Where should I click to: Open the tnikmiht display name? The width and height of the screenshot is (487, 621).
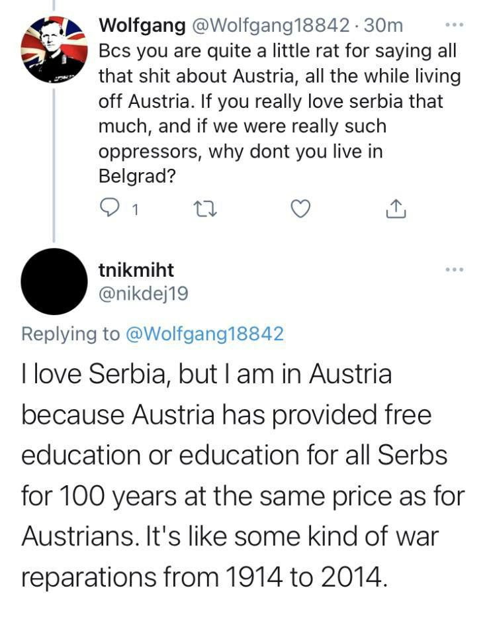point(136,269)
